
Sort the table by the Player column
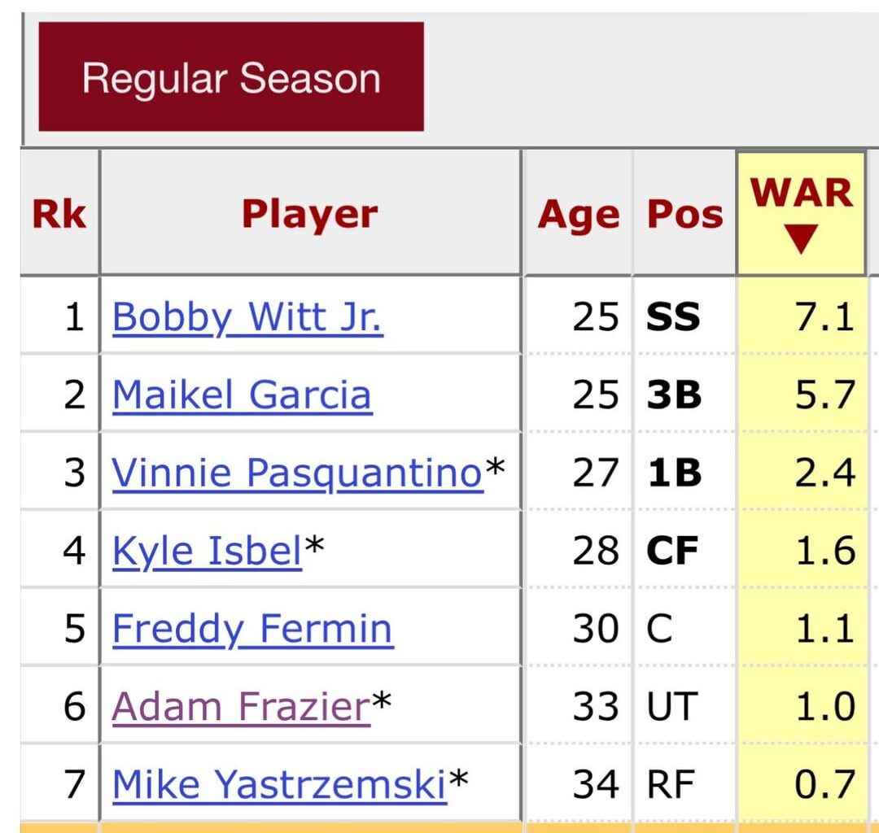click(x=309, y=212)
